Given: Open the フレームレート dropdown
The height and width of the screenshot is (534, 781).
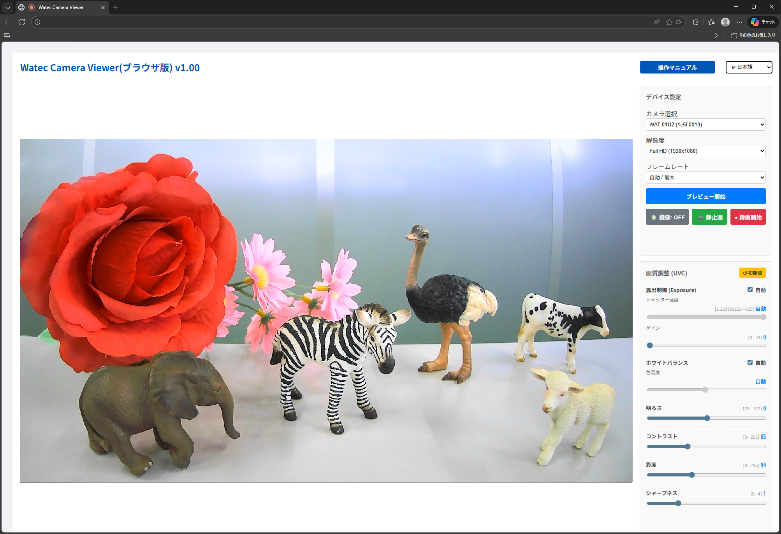Looking at the screenshot, I should point(705,177).
